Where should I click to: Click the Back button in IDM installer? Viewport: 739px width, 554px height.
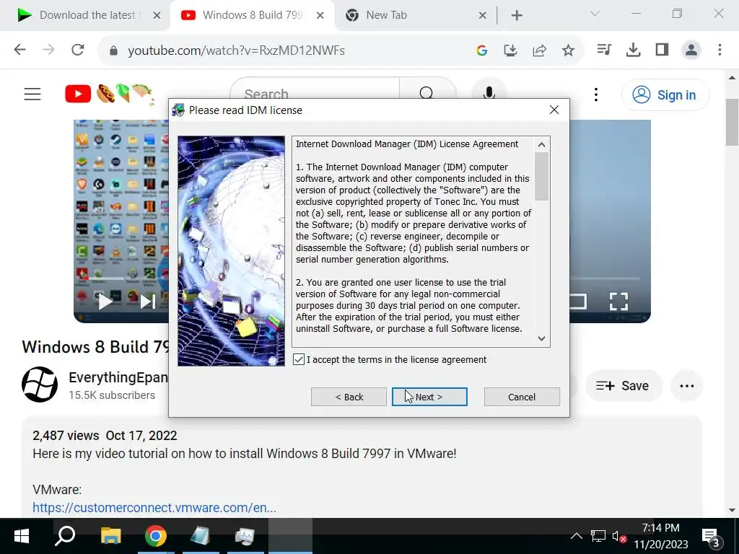click(x=349, y=397)
